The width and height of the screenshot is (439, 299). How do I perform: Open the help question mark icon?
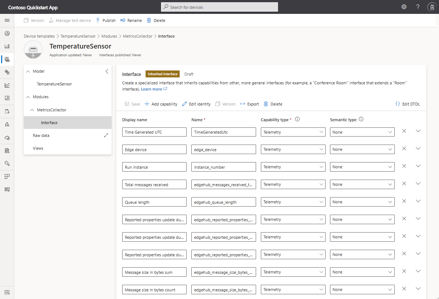[x=418, y=7]
